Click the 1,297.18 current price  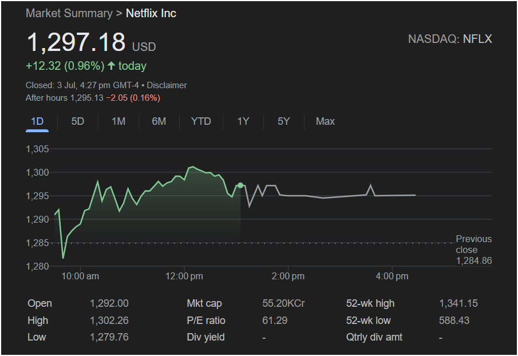tap(76, 42)
